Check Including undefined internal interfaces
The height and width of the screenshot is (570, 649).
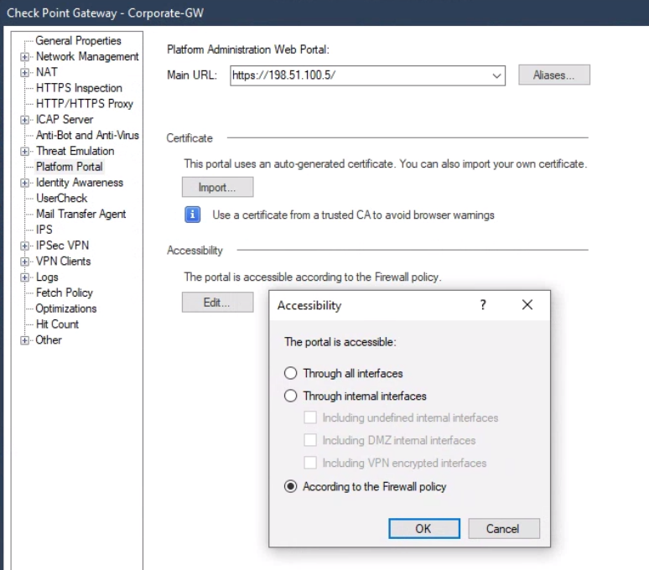(x=310, y=417)
